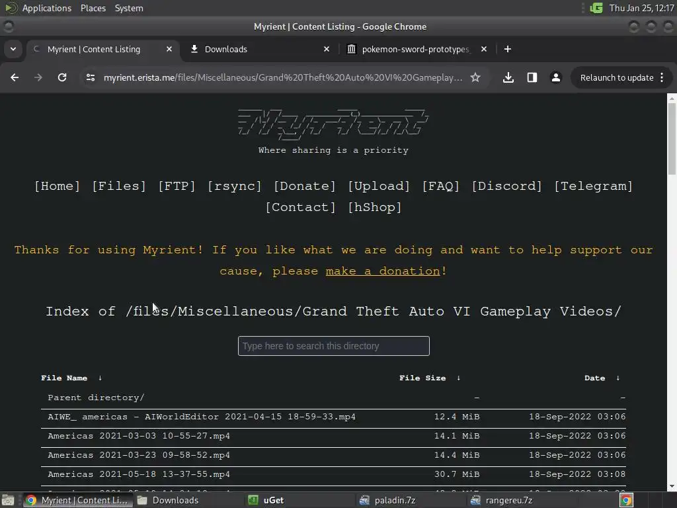The width and height of the screenshot is (677, 508).
Task: Switch to the Downloads tab
Action: click(x=258, y=49)
